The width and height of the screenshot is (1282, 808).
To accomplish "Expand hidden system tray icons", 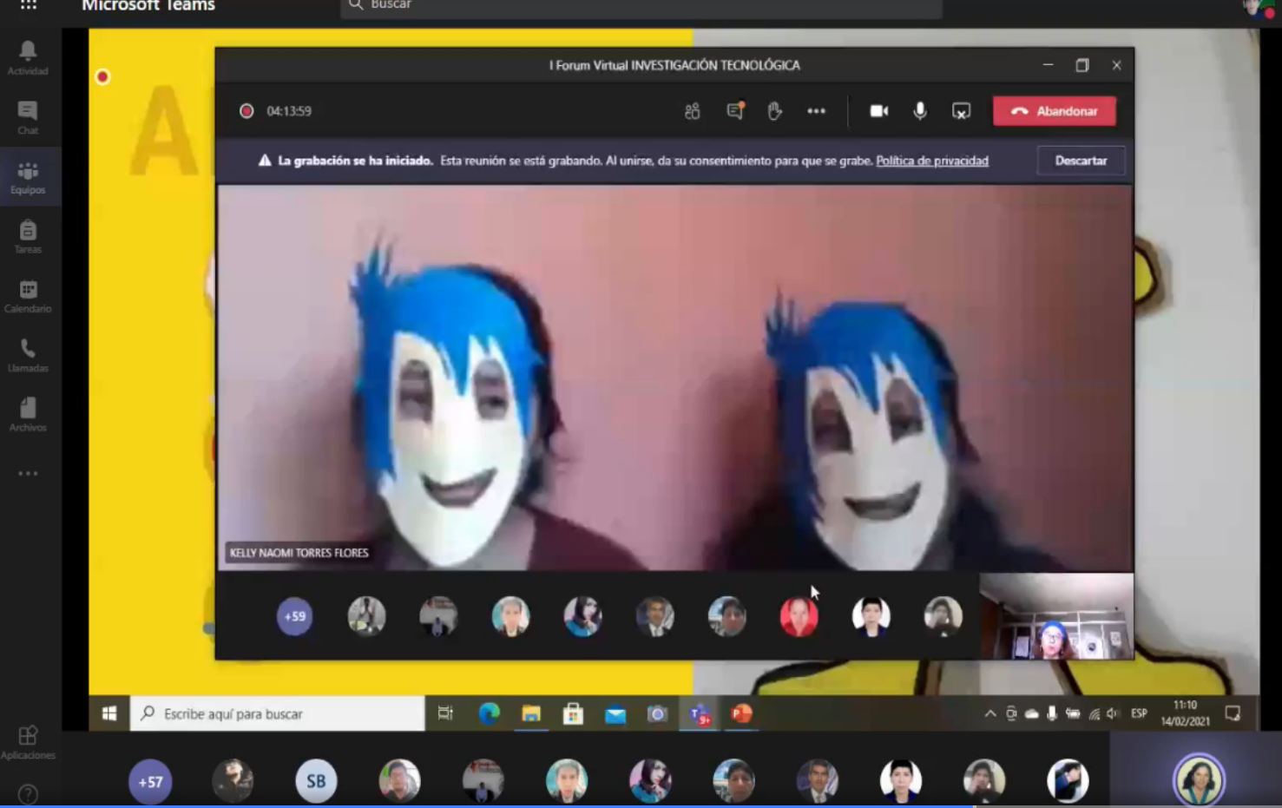I will click(x=990, y=713).
